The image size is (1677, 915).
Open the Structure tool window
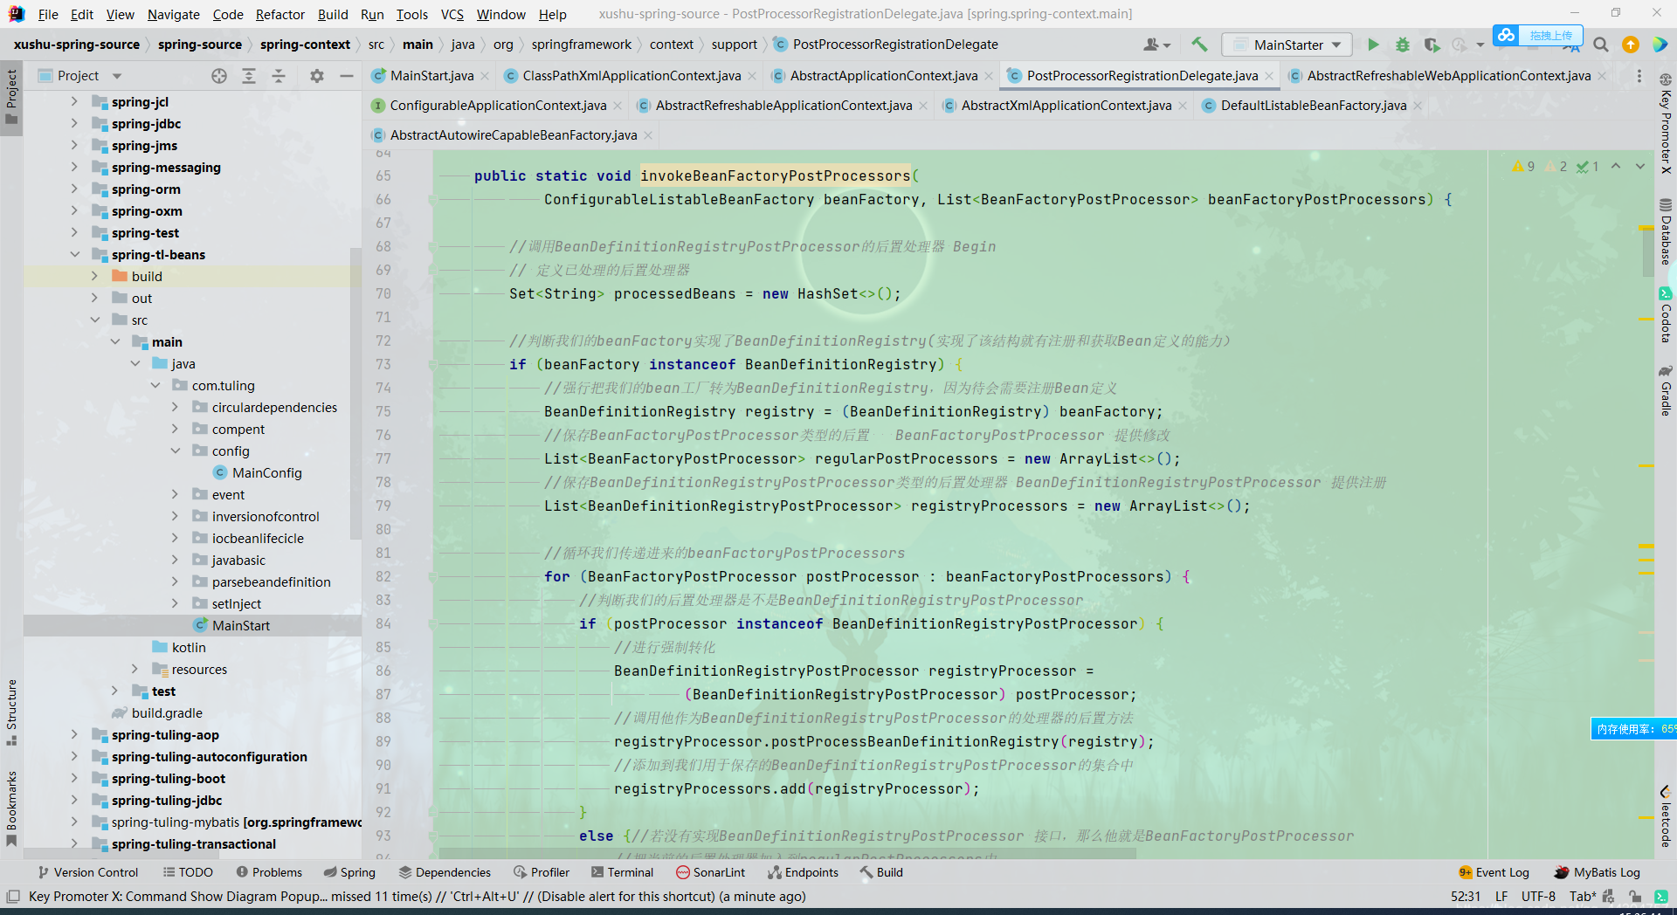click(x=11, y=712)
